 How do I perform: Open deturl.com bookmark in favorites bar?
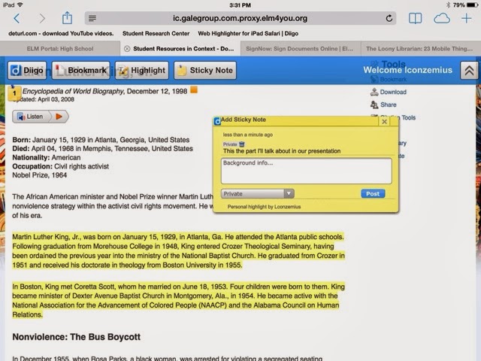[x=61, y=33]
